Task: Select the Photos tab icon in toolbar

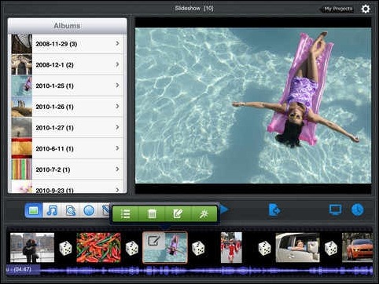Action: 34,210
